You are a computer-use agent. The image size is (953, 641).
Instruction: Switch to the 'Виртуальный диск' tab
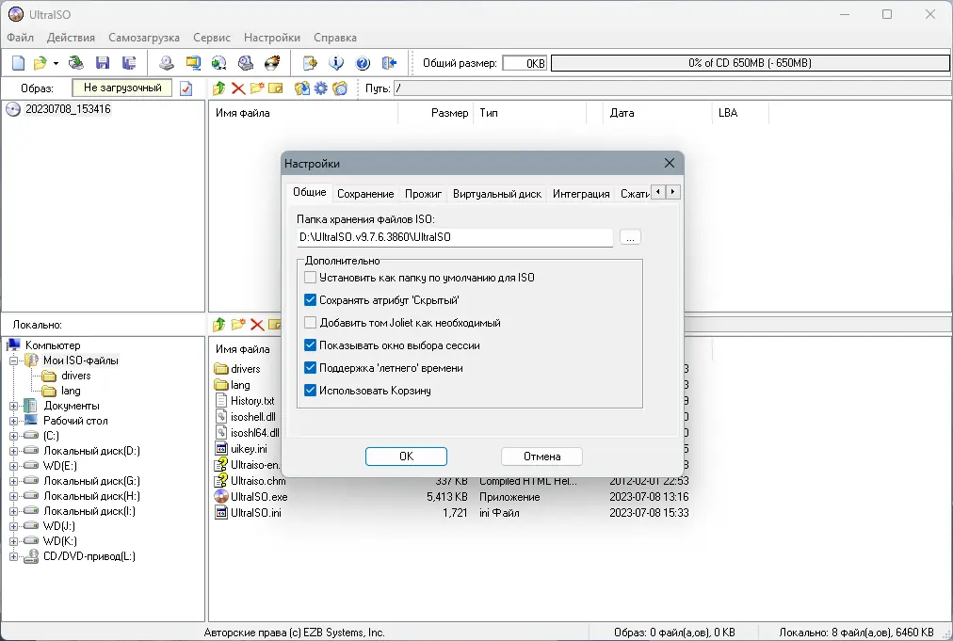(x=497, y=194)
